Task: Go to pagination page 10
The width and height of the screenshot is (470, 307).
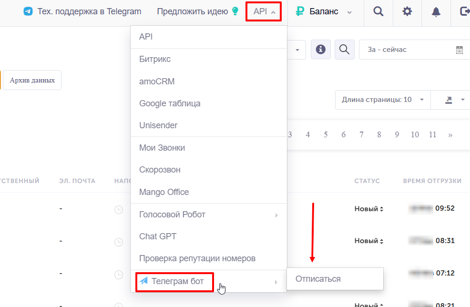Action: (x=415, y=134)
